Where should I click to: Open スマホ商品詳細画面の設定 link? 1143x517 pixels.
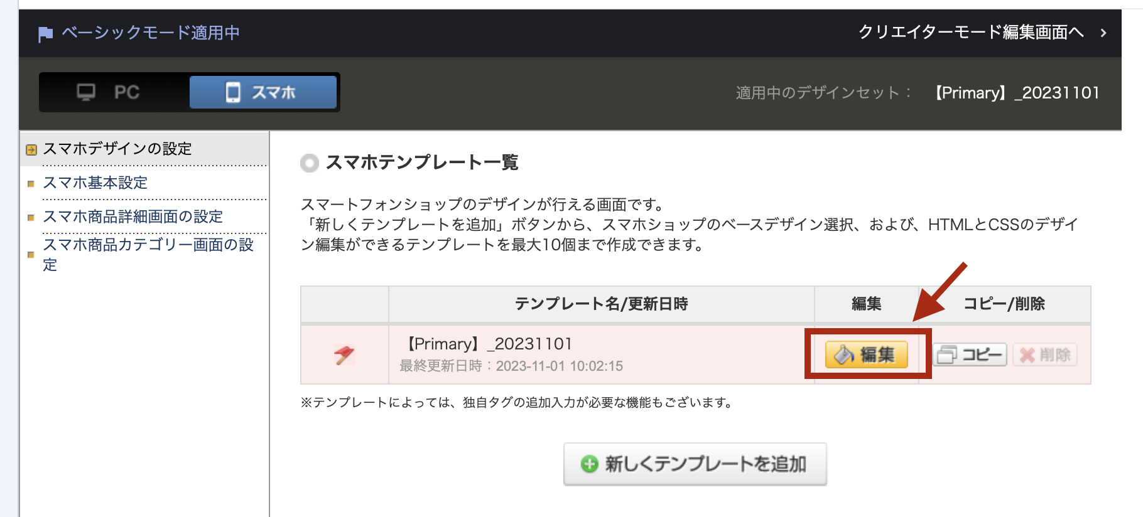coord(133,216)
